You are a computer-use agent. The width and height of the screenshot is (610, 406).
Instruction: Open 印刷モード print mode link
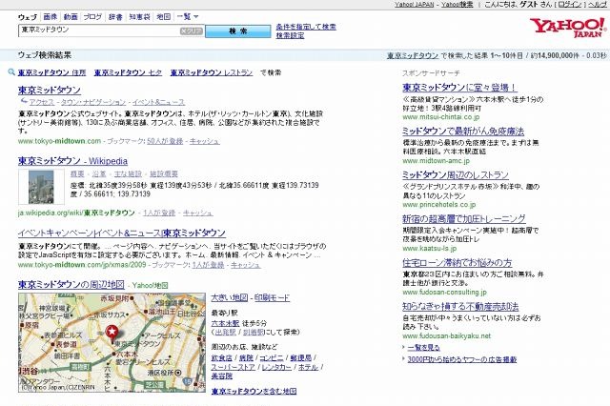[273, 298]
